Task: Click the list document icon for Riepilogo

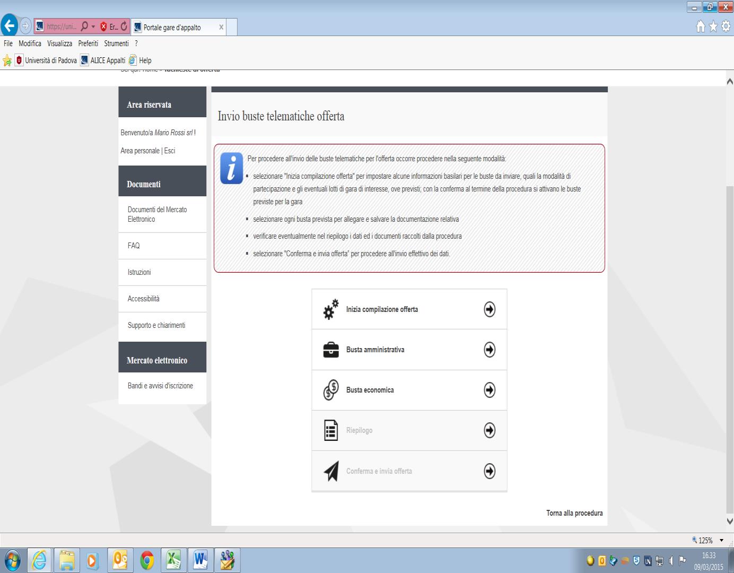Action: pos(331,430)
